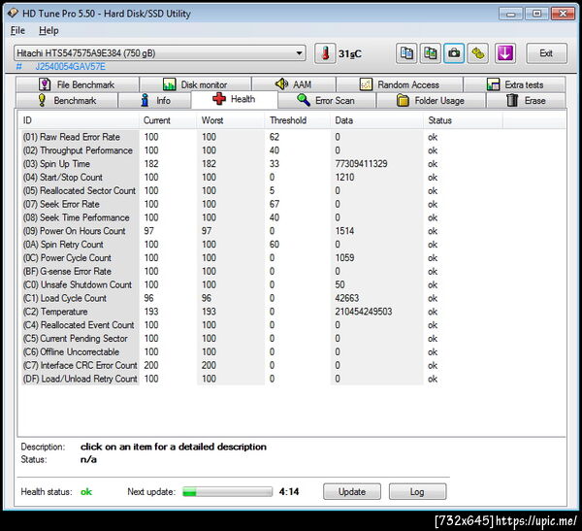Click the data value 210454249503

pos(364,312)
